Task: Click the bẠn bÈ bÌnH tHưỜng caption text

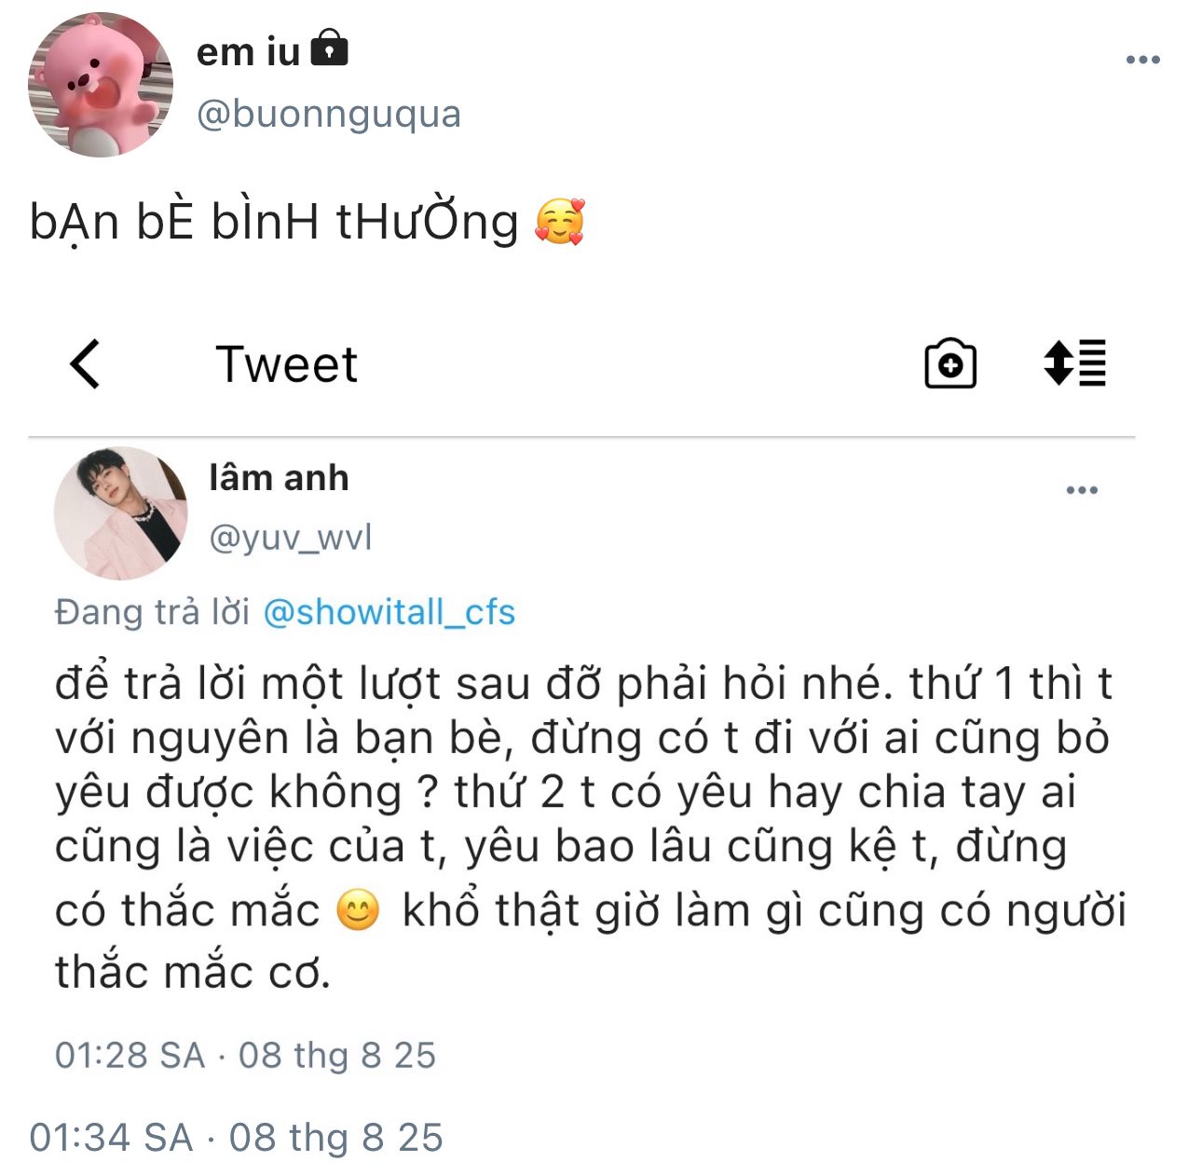Action: click(x=274, y=222)
